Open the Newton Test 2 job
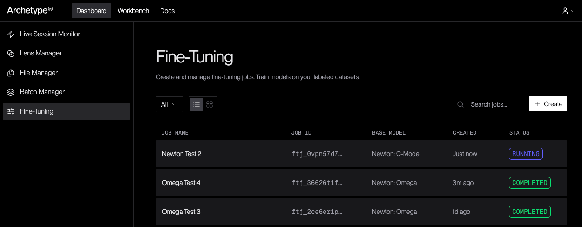The image size is (582, 227). click(x=361, y=154)
